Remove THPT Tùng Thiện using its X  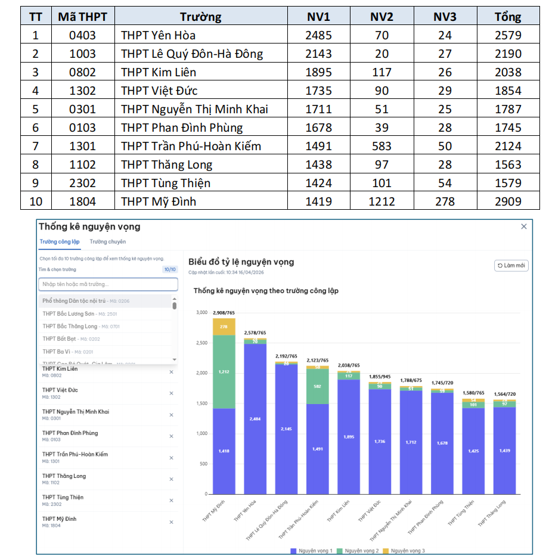pyautogui.click(x=171, y=499)
